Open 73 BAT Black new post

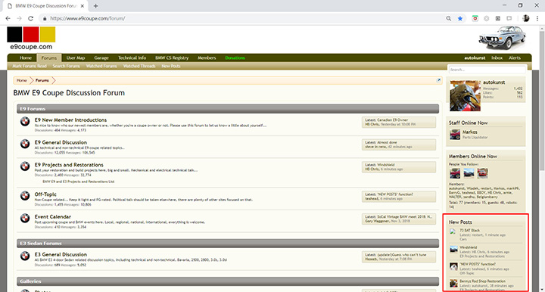click(x=469, y=230)
